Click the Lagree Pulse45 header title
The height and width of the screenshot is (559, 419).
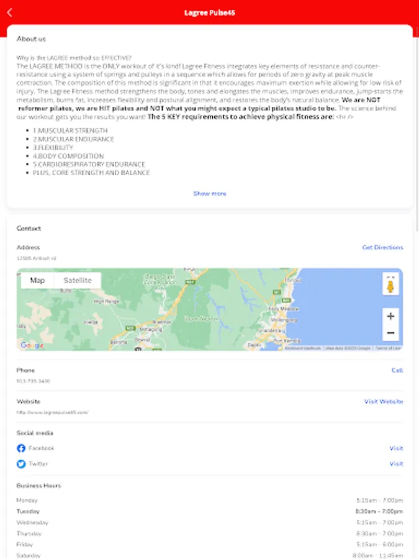point(210,13)
